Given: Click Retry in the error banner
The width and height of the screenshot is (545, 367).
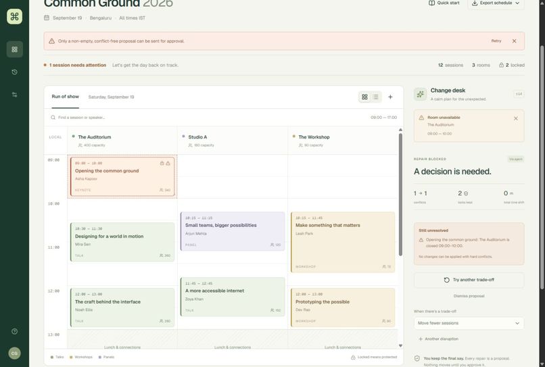Looking at the screenshot, I should [x=496, y=41].
